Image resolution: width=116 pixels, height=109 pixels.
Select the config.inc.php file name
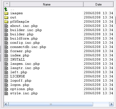[25, 43]
